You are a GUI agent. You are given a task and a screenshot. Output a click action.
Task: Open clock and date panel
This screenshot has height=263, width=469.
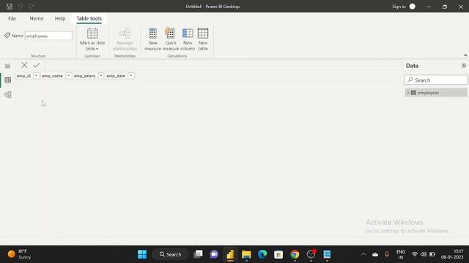(x=452, y=254)
